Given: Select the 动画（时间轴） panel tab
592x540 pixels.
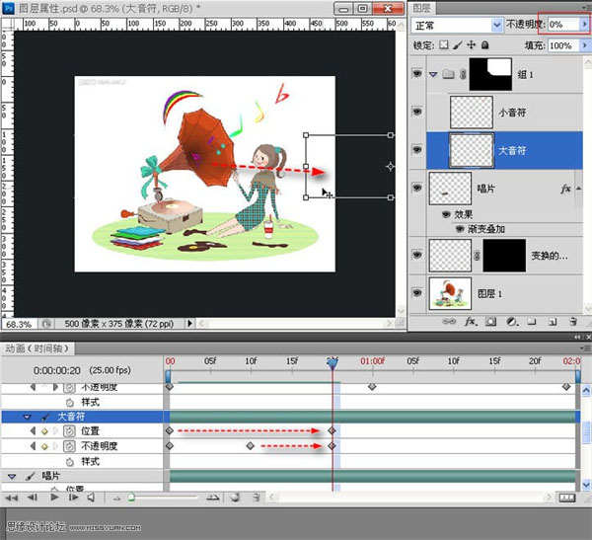Looking at the screenshot, I should click(x=36, y=347).
